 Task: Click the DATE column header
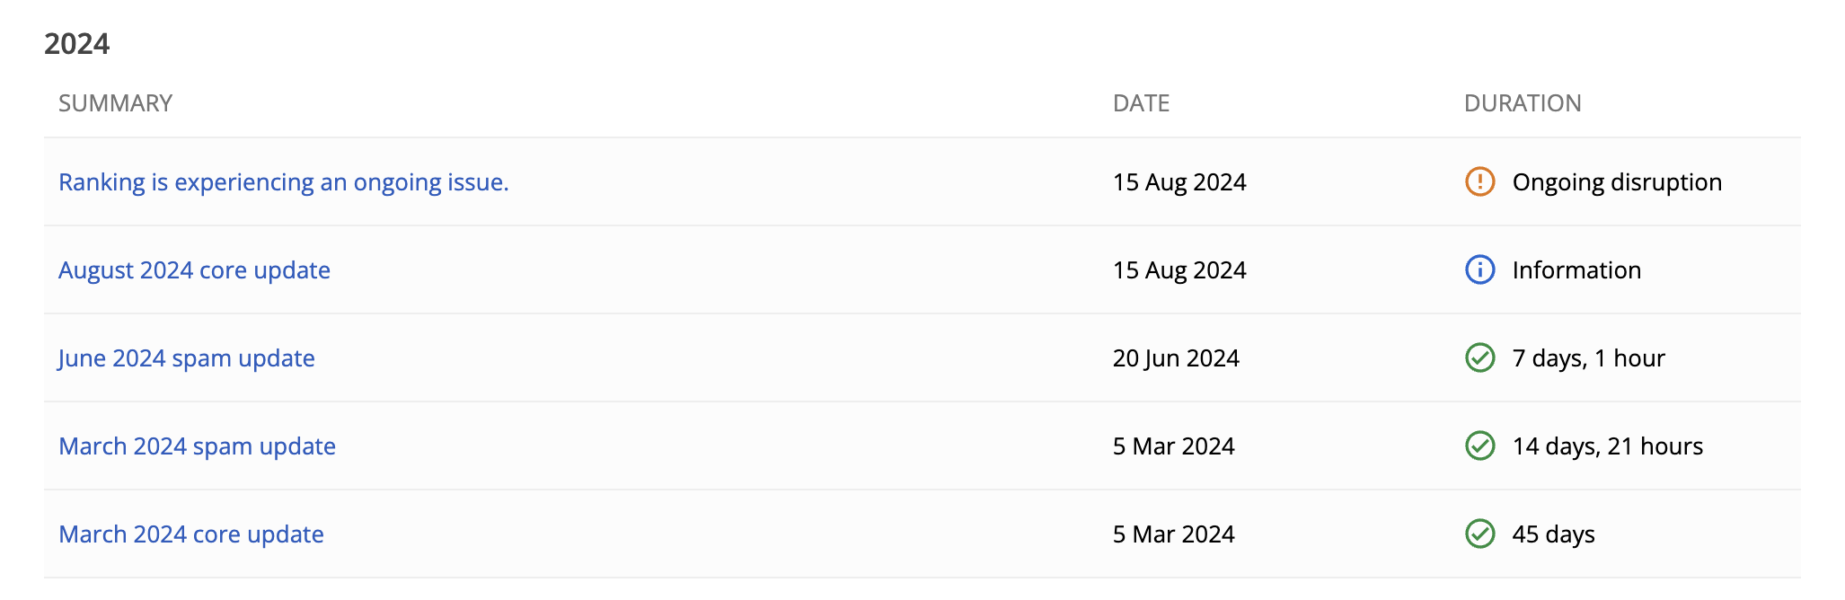[1141, 103]
